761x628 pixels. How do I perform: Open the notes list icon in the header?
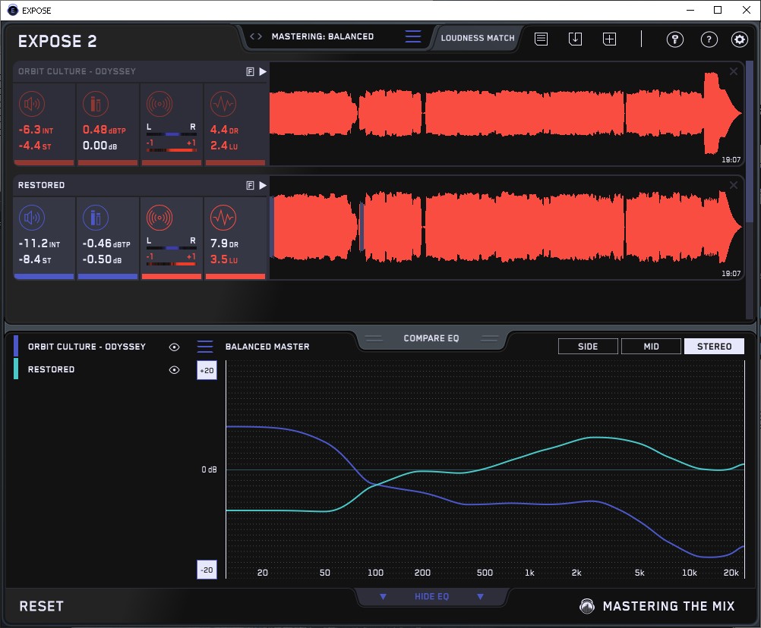pos(542,39)
